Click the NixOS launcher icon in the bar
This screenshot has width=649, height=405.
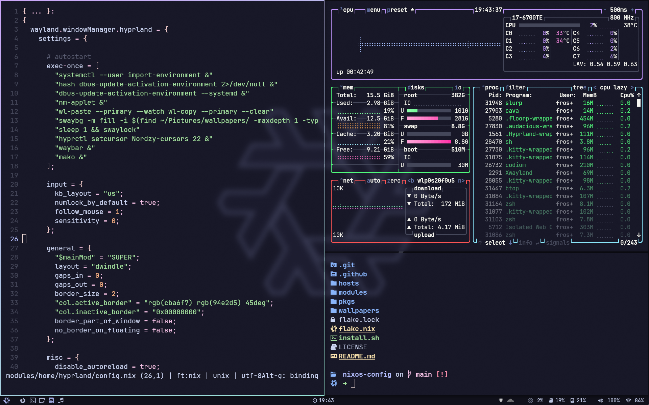(x=7, y=400)
